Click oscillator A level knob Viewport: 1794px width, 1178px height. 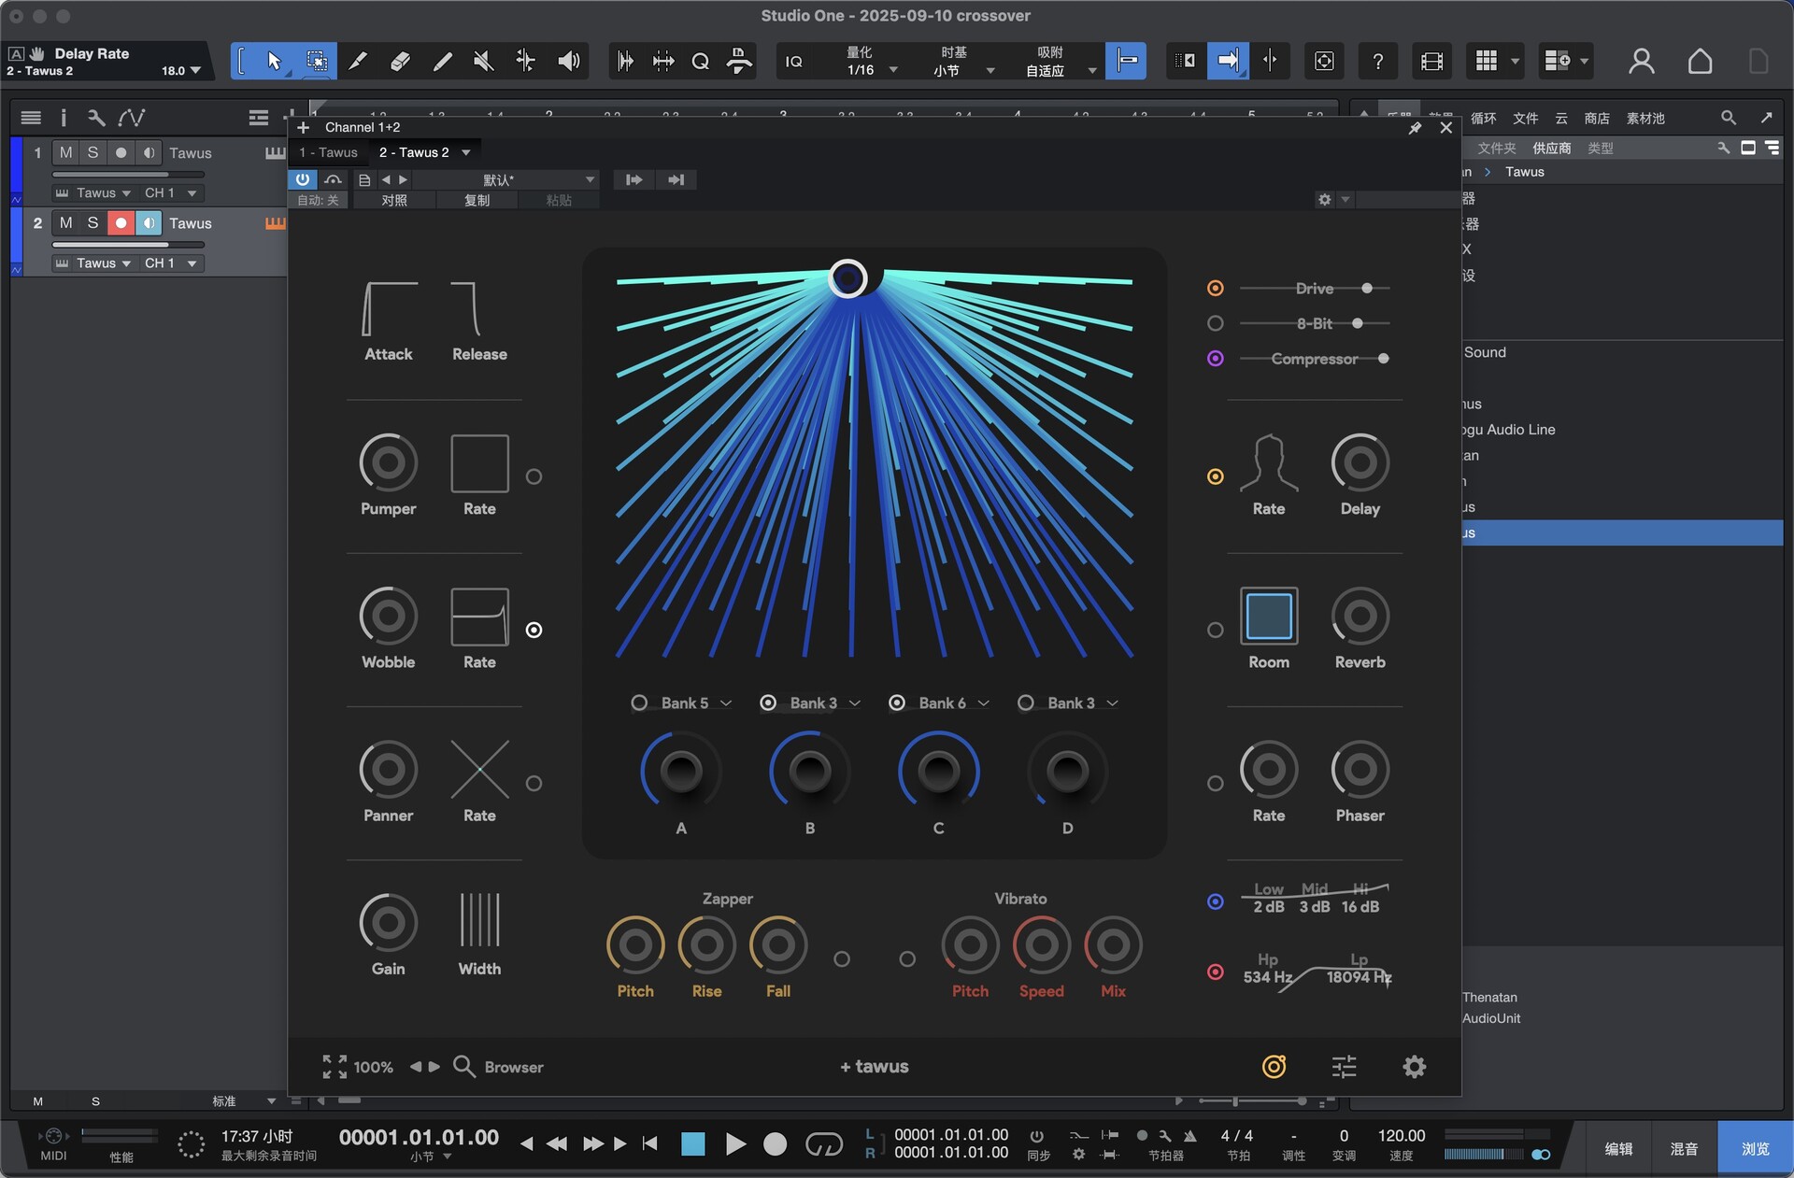681,772
